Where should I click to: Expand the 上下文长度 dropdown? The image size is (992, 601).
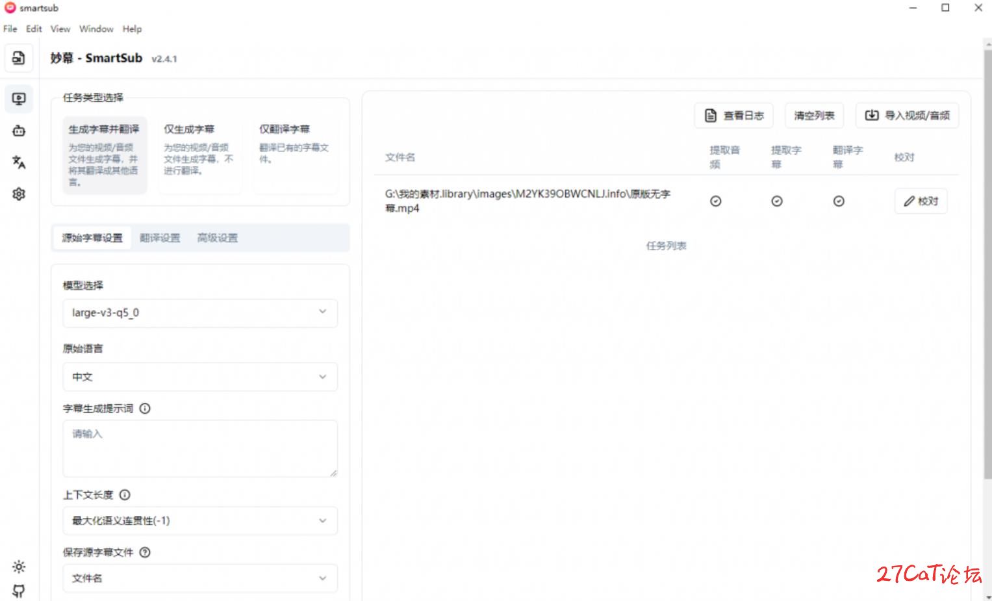200,520
